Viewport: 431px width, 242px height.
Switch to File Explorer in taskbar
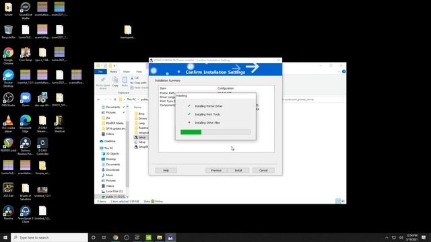pos(160,237)
